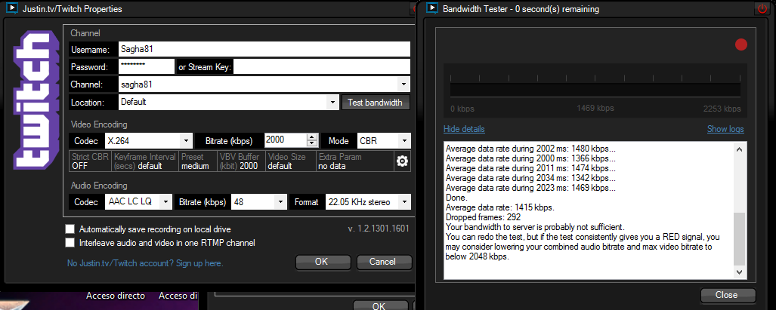The width and height of the screenshot is (776, 310).
Task: Click OK in the Twitch Properties dialog
Action: click(321, 262)
